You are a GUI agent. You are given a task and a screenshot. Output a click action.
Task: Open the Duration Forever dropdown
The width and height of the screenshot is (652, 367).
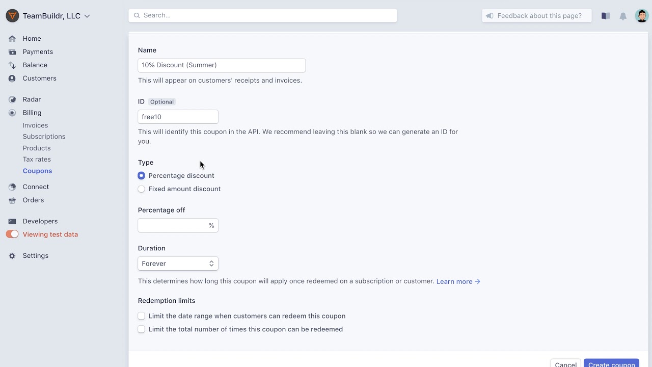coord(178,264)
